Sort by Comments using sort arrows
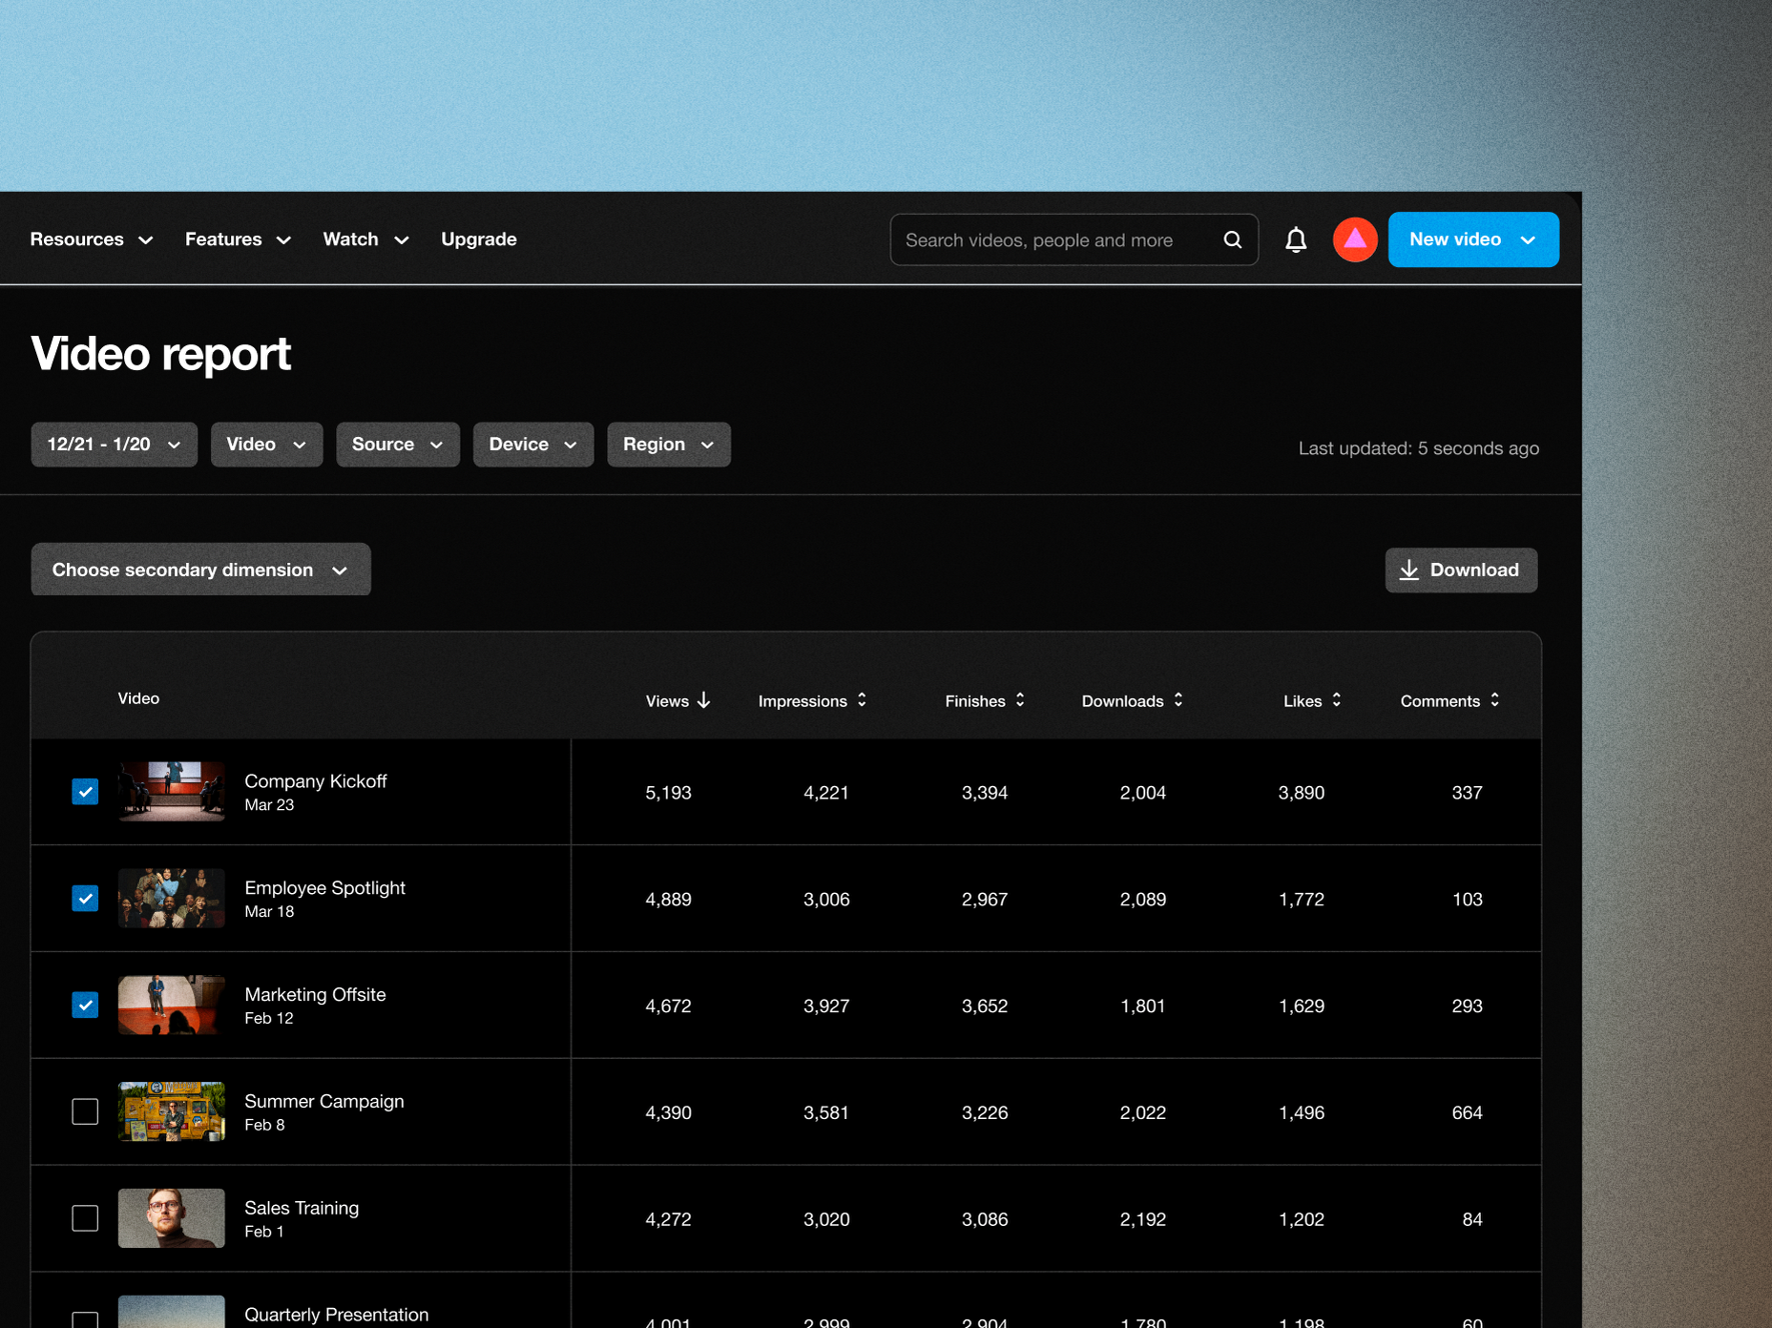The width and height of the screenshot is (1772, 1328). point(1495,700)
